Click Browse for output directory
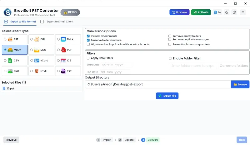Viewport: 250px width, 145px height. point(240,84)
